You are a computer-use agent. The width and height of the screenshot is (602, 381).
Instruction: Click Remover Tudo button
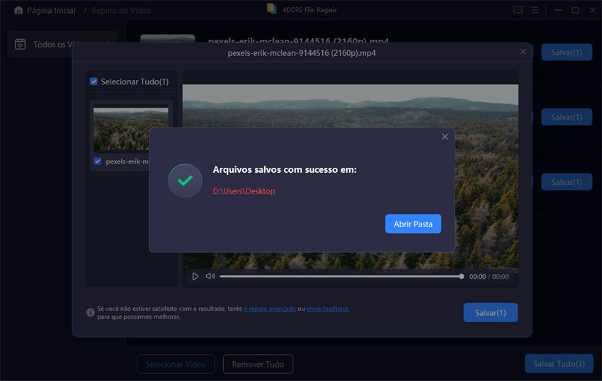coord(258,364)
